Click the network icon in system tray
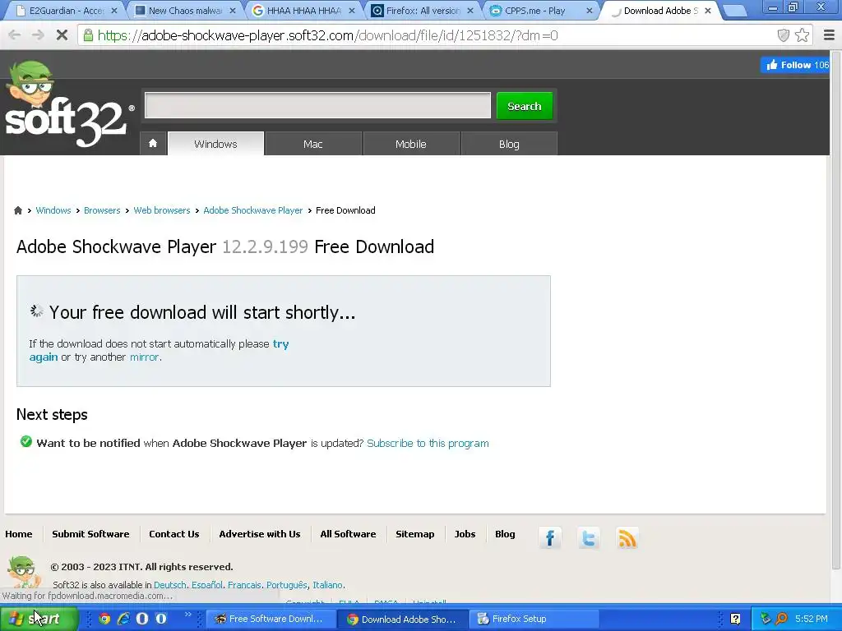Viewport: 842px width, 631px height. tap(766, 619)
